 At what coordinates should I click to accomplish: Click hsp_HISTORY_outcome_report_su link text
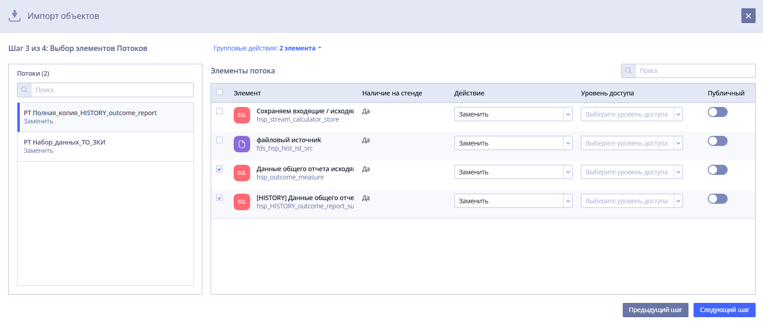[305, 206]
